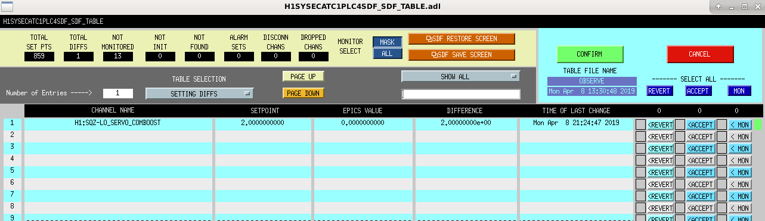Click <REVERT button for row 1
765x221 pixels.
660,124
